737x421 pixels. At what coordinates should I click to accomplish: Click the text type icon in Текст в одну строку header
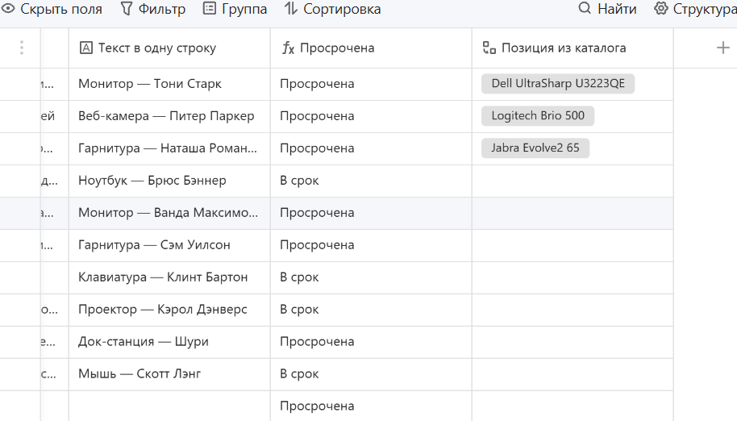click(86, 48)
